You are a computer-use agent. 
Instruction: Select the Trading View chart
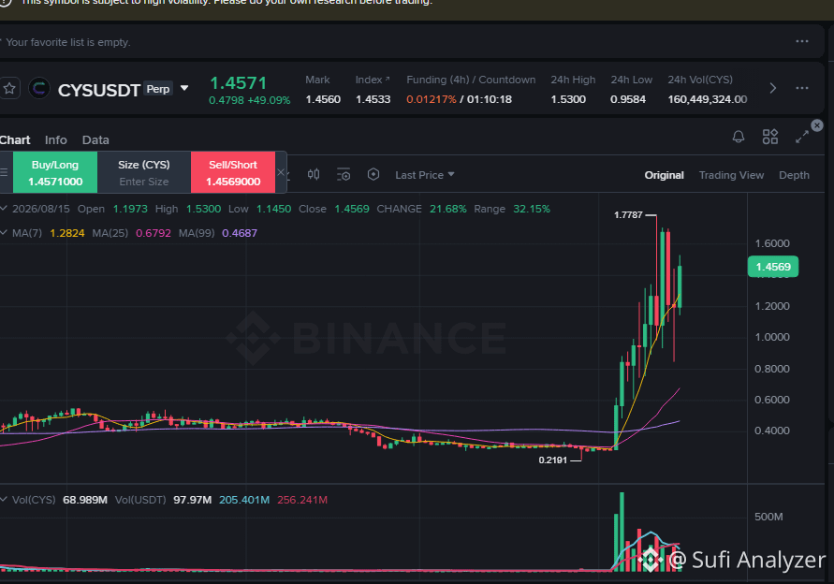click(731, 175)
